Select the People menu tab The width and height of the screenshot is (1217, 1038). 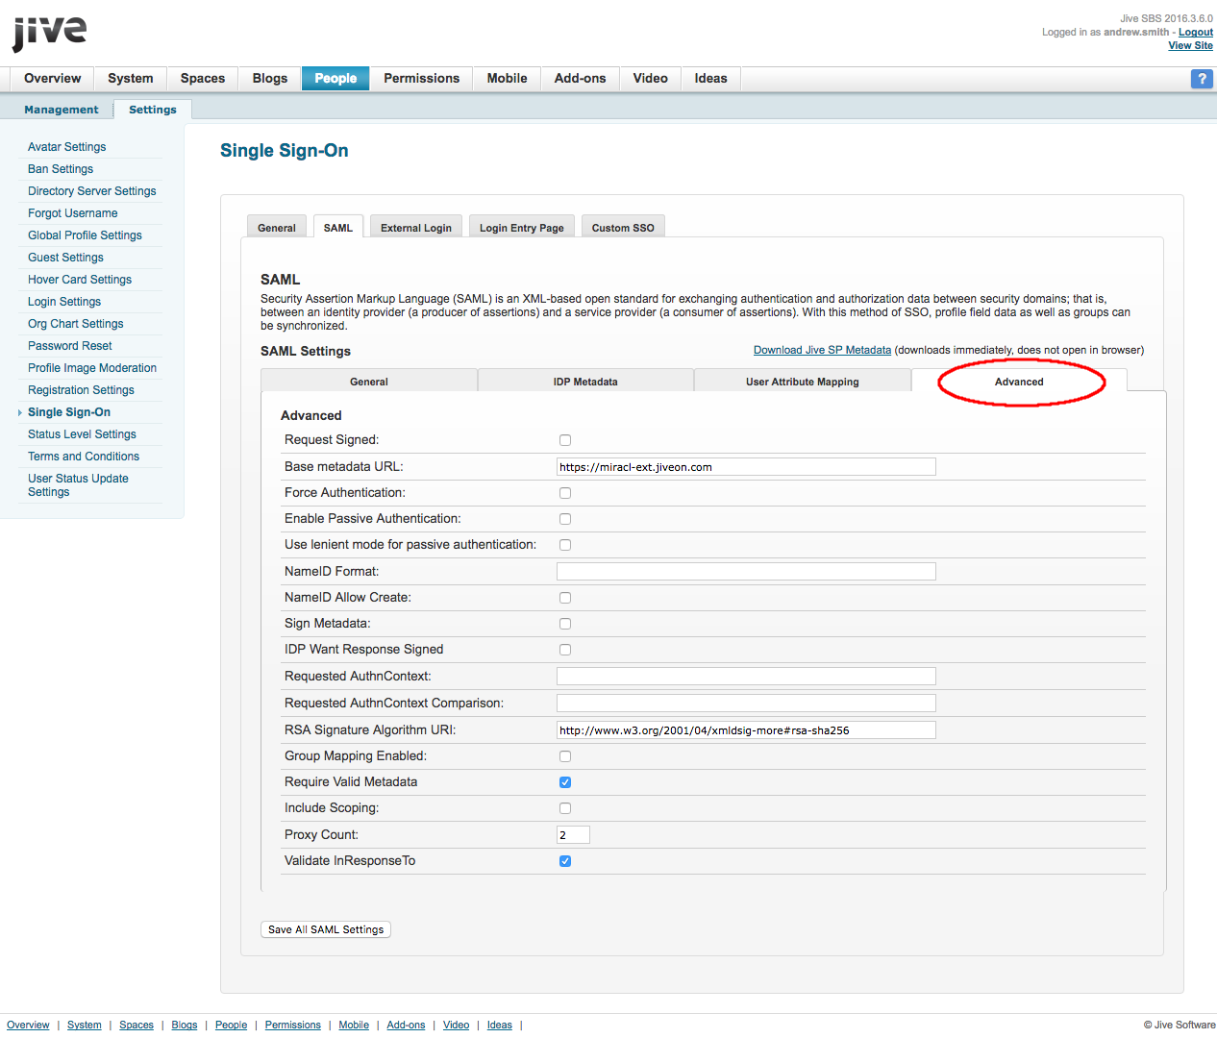tap(335, 79)
